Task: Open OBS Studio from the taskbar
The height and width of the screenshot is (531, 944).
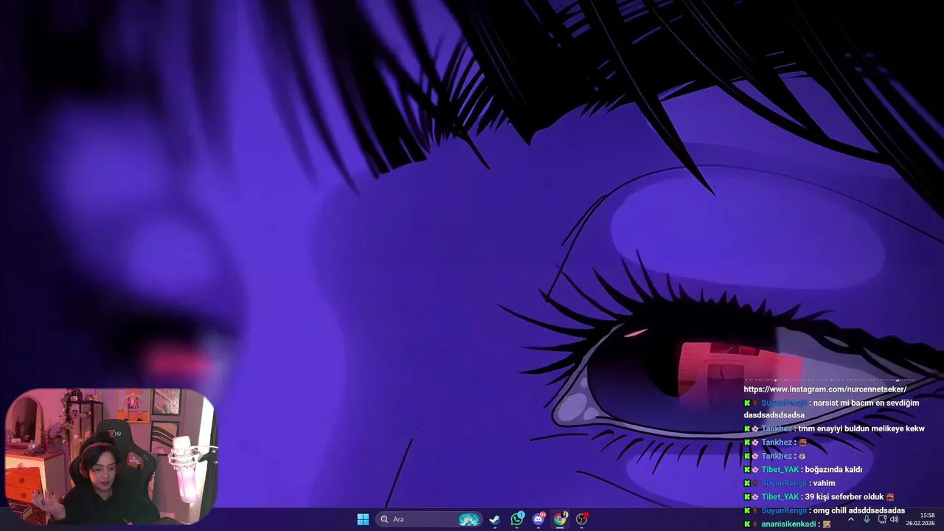Action: tap(582, 519)
